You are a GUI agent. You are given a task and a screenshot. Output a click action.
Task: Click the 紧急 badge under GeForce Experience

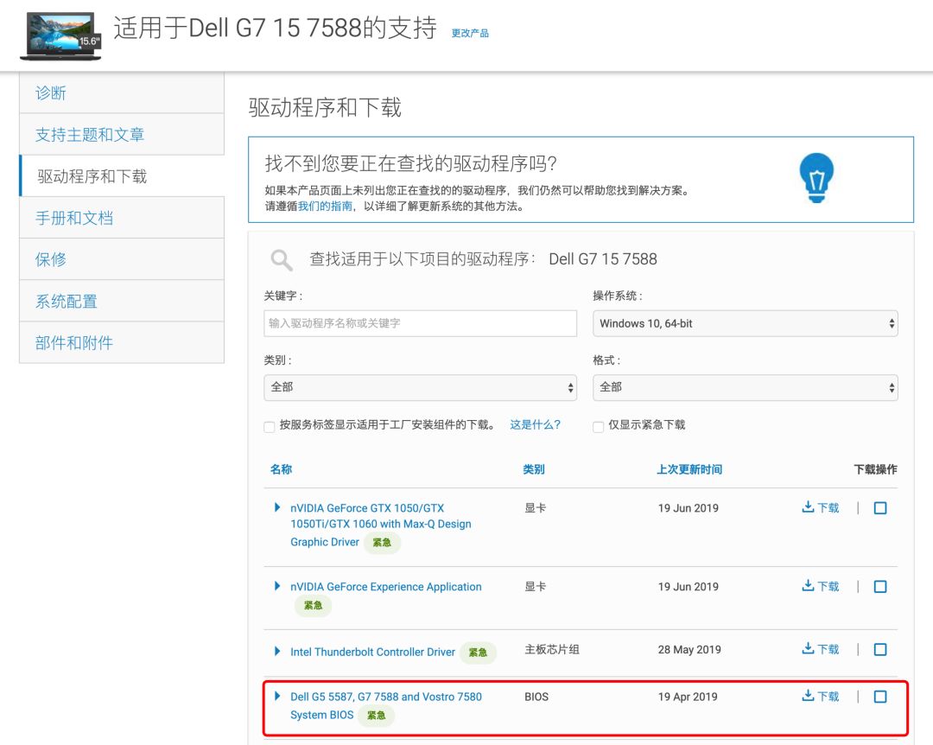313,605
